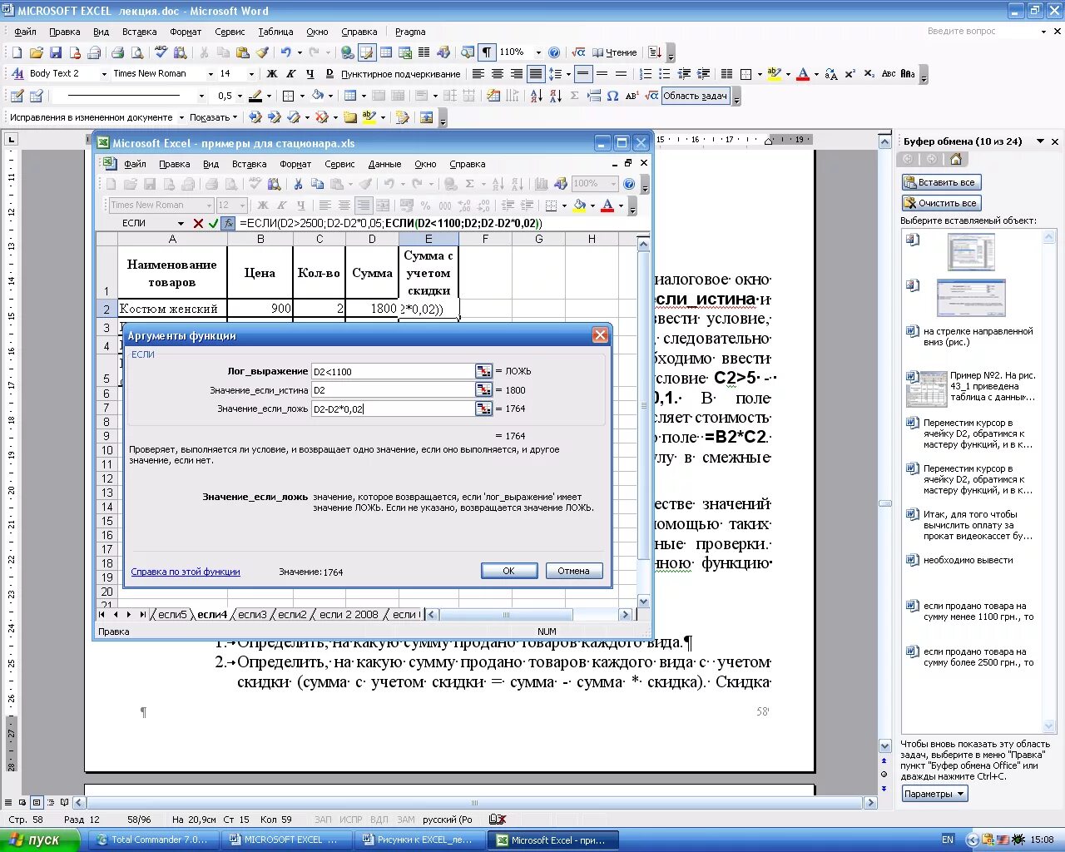This screenshot has width=1065, height=852.
Task: Open the Правка menu in Word
Action: click(x=65, y=32)
